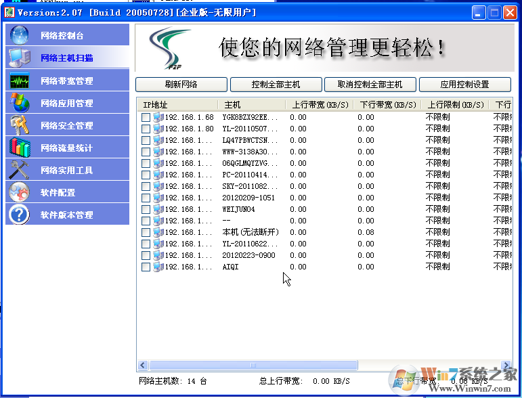The width and height of the screenshot is (522, 398).
Task: Click the question mark icon for 软件版本管理
Action: tap(20, 215)
